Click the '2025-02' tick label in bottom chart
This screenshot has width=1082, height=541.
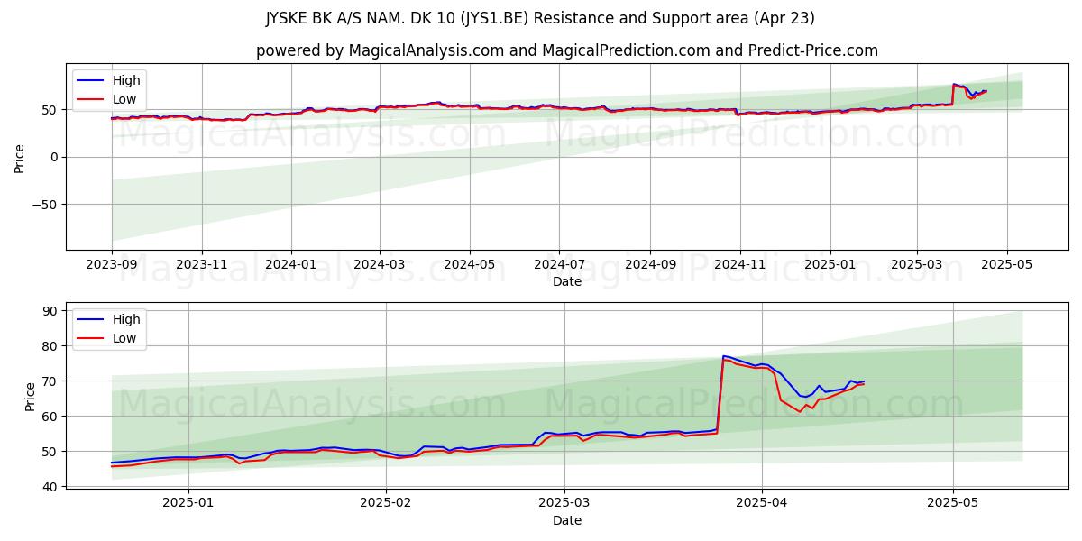point(386,504)
